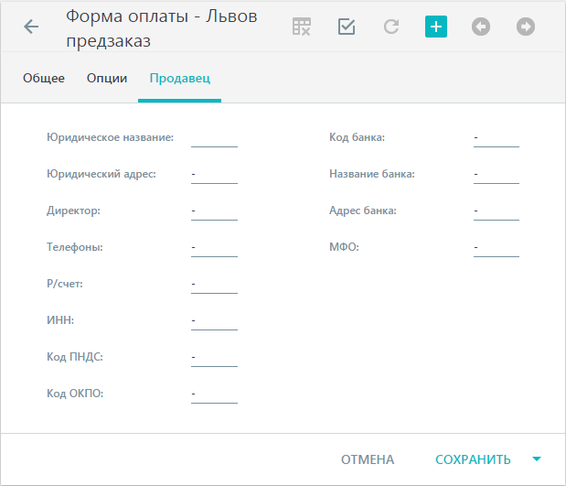Click the table delete icon

click(302, 27)
